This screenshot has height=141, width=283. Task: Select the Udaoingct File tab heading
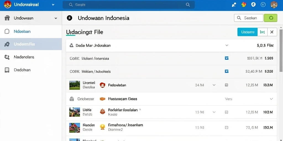point(85,32)
